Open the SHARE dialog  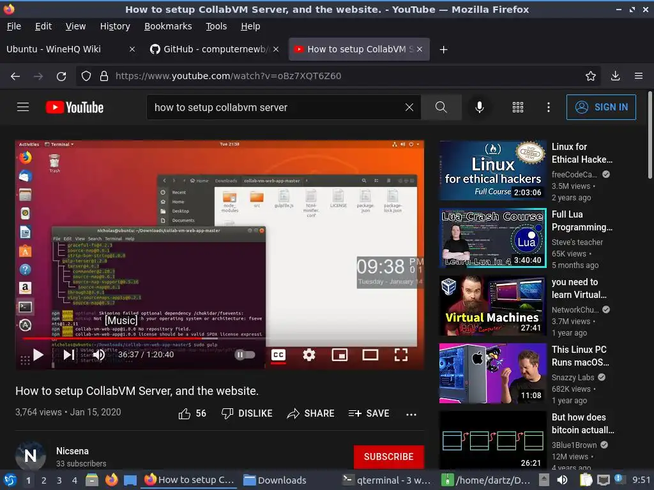click(311, 413)
